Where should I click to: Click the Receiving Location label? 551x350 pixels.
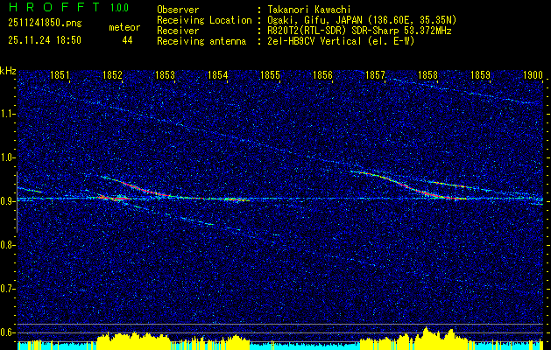[x=204, y=20]
